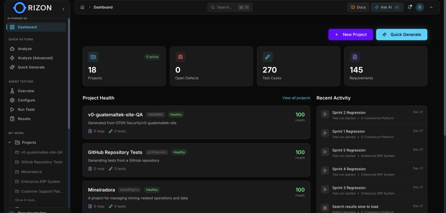Click the Orizon logo icon
Screen dimensions: 446x213
pos(20,8)
